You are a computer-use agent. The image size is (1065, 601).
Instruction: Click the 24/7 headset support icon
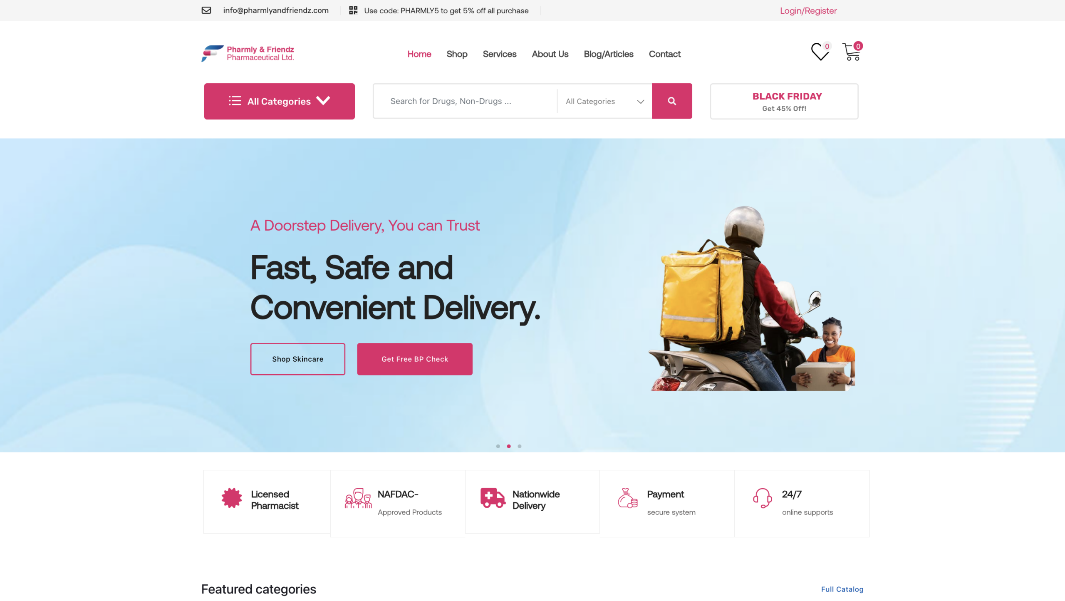point(763,498)
